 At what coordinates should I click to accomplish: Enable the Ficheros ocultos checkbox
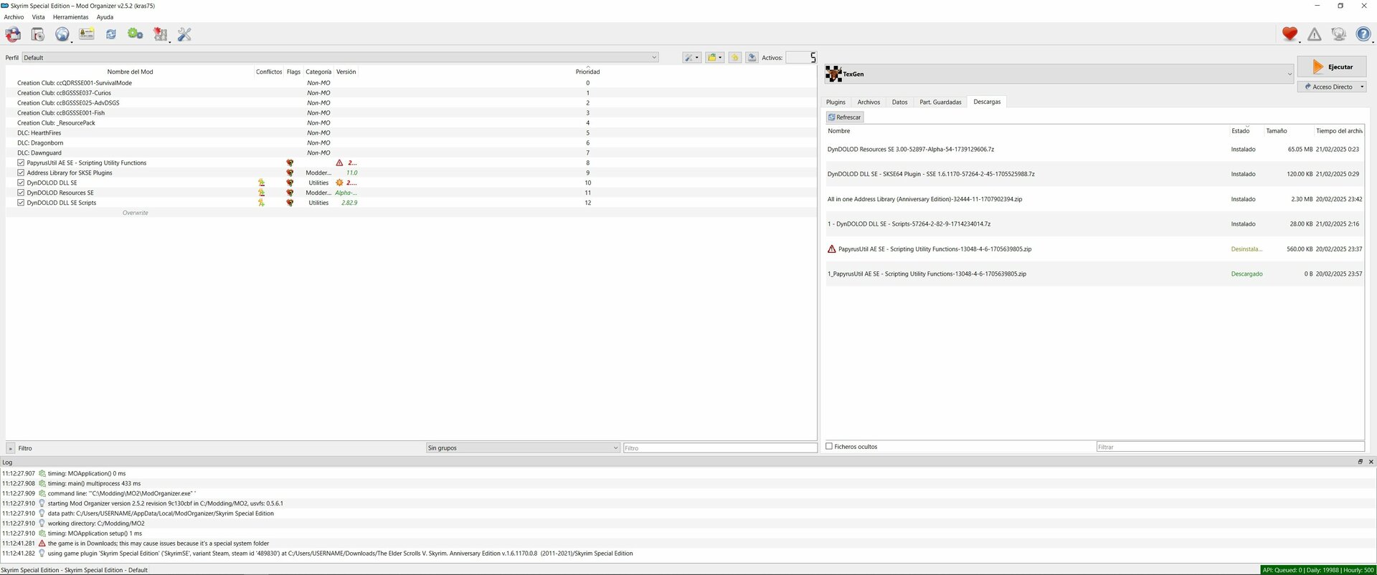(x=829, y=446)
